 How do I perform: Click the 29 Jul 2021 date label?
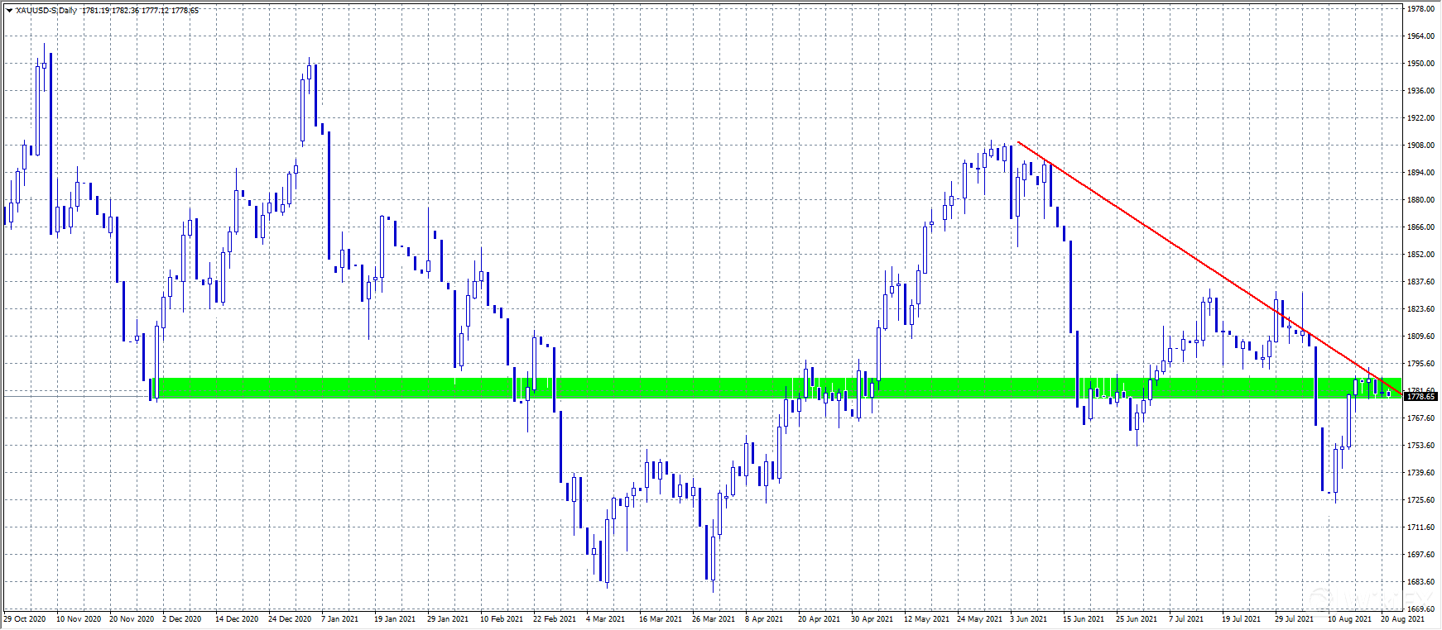coord(1295,618)
